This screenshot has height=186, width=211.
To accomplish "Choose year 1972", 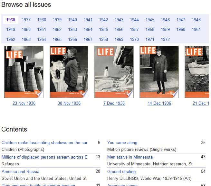I will [165, 39].
